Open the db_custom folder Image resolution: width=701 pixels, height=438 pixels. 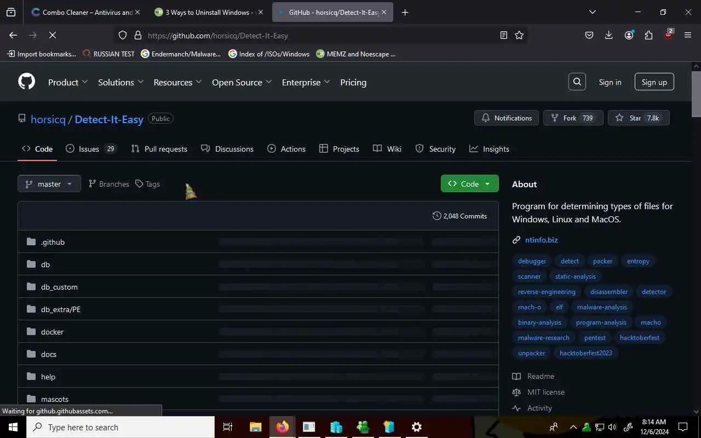click(59, 287)
